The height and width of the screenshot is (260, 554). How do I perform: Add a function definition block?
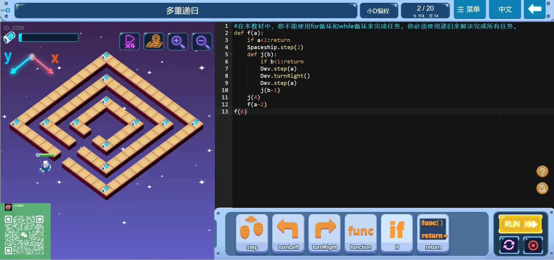[361, 233]
